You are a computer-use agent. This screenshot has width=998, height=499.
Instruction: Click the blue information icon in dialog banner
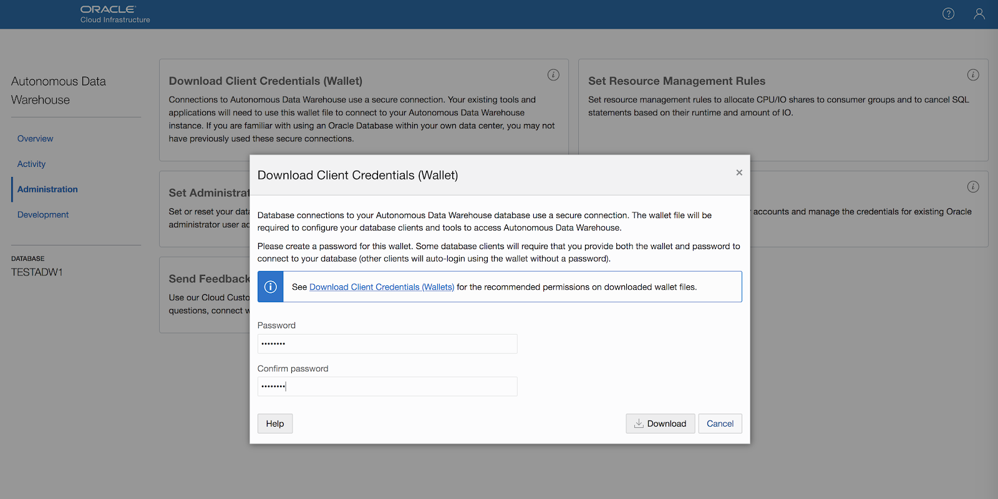pos(271,287)
